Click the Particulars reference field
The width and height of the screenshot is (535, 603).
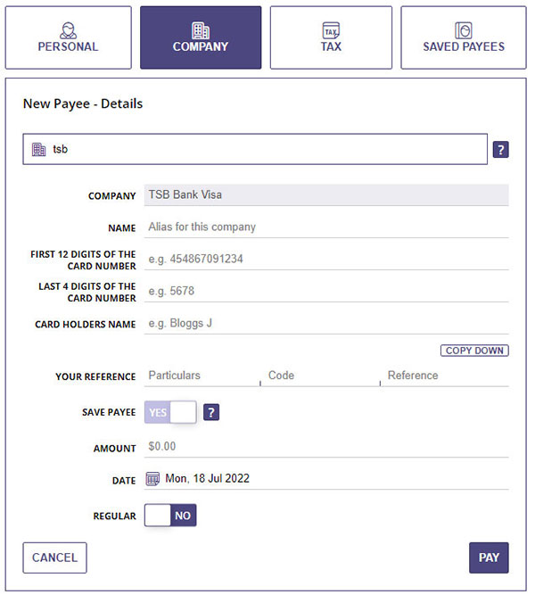(x=202, y=376)
